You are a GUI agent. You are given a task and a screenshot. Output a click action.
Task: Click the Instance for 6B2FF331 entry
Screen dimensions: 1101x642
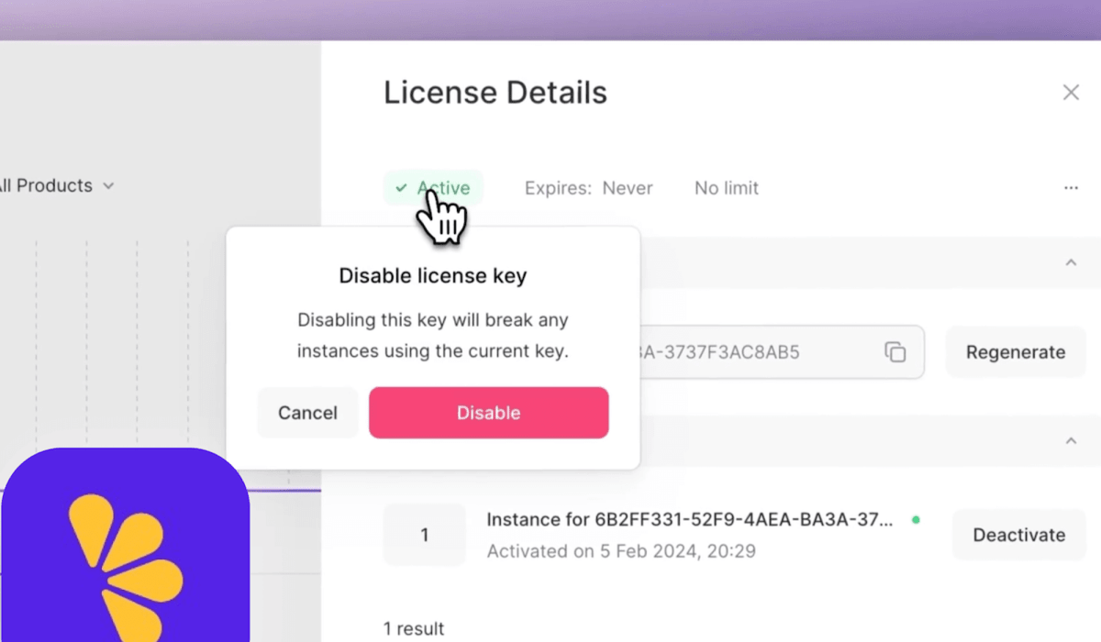tap(688, 520)
